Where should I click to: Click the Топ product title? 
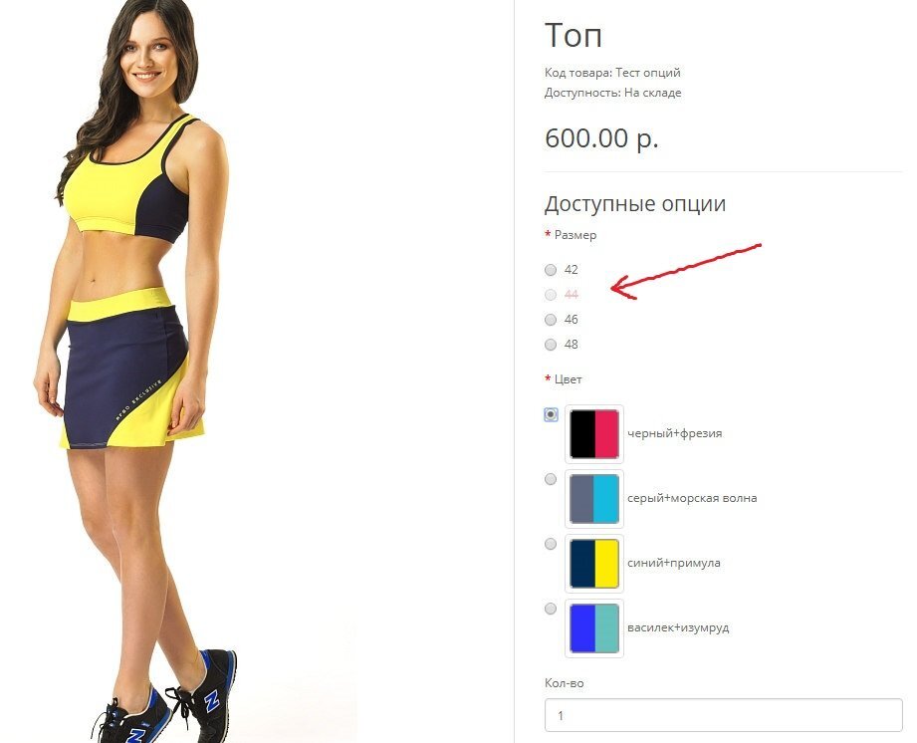(x=573, y=35)
